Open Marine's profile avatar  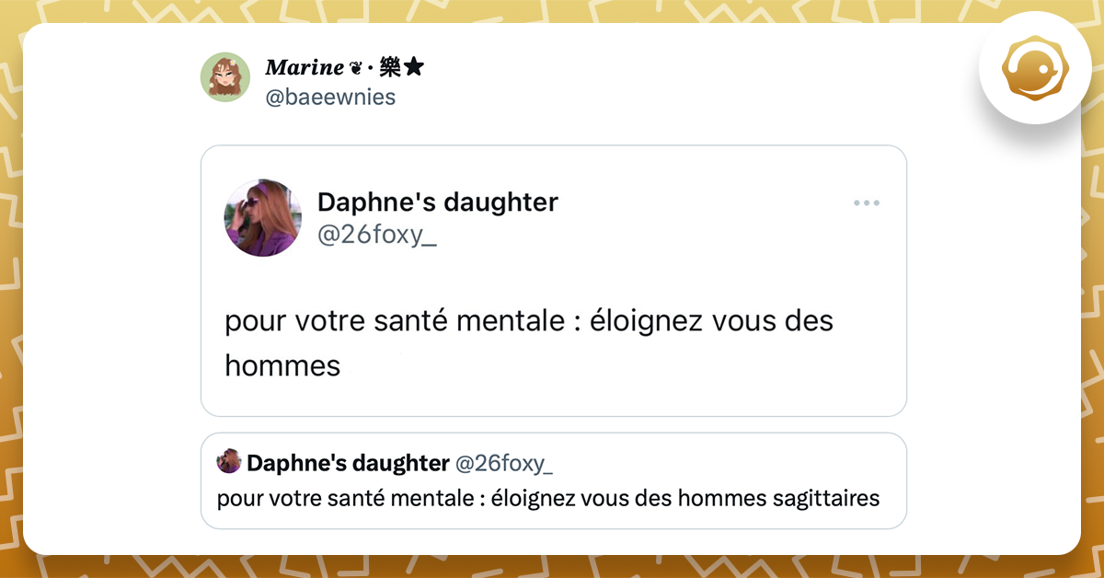[225, 77]
